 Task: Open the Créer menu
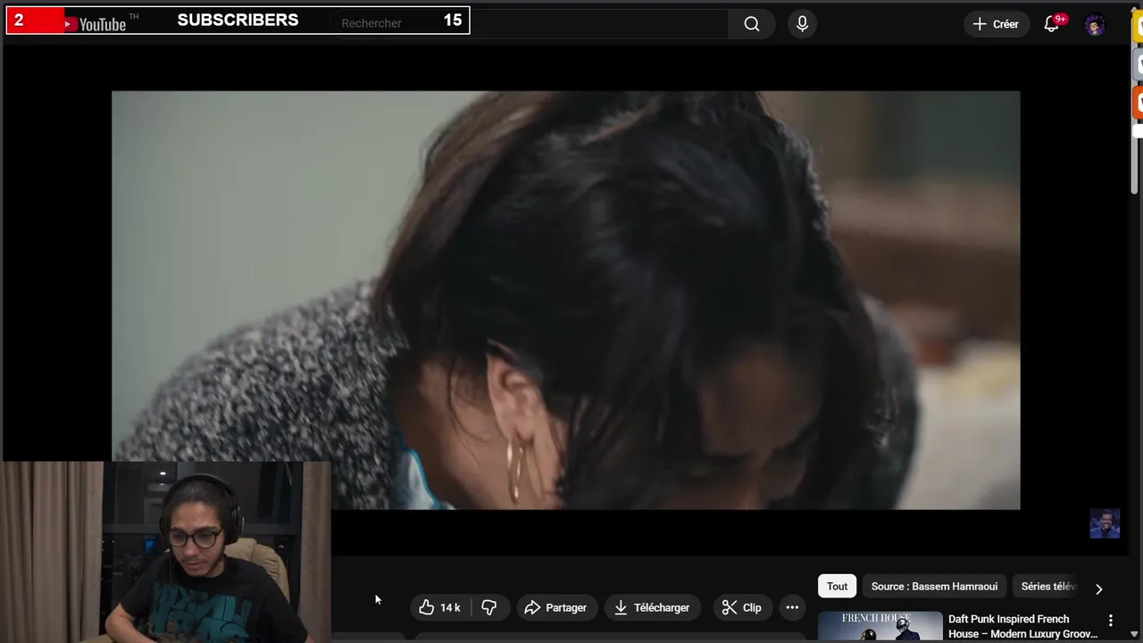[996, 24]
